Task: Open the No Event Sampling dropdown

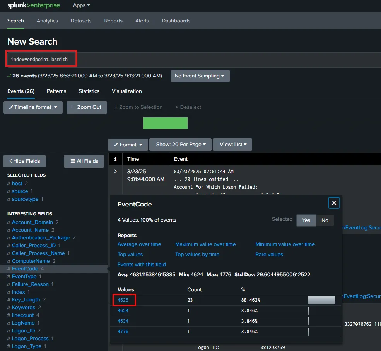Action: click(200, 76)
